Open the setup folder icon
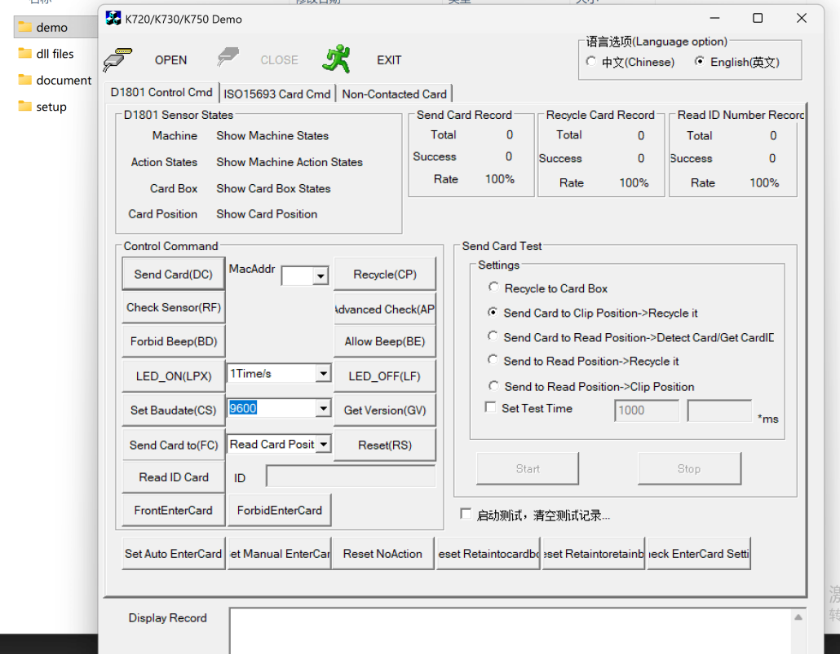This screenshot has width=840, height=654. coord(24,106)
